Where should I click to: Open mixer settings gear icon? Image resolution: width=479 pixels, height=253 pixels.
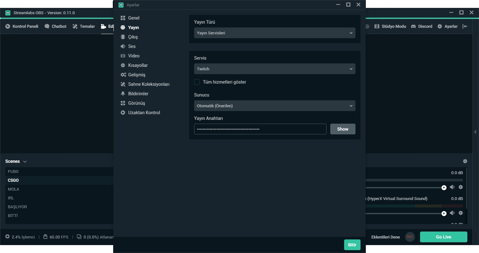pyautogui.click(x=465, y=161)
